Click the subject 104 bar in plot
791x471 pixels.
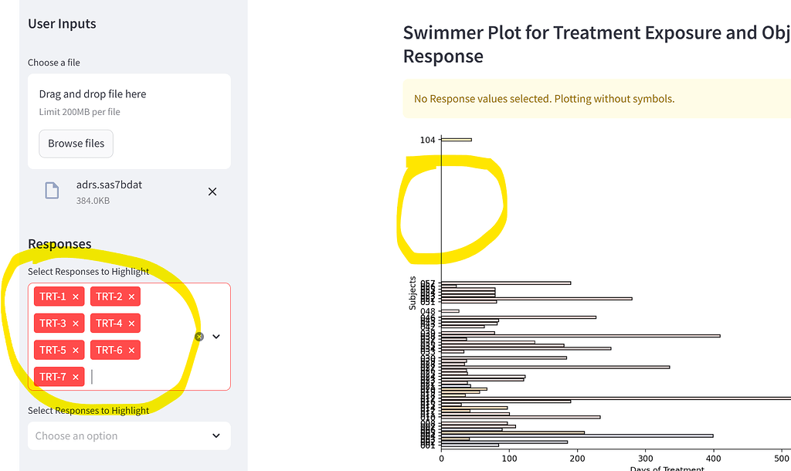456,140
